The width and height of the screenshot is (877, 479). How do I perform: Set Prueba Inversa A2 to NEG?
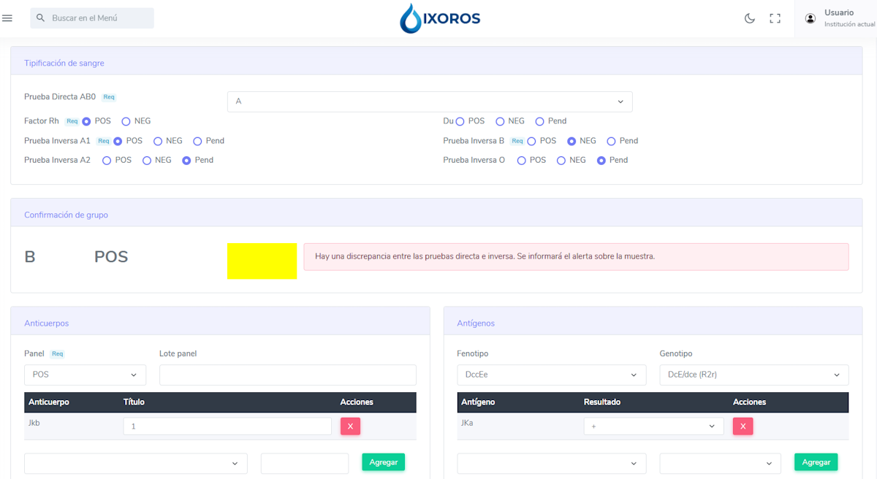147,160
